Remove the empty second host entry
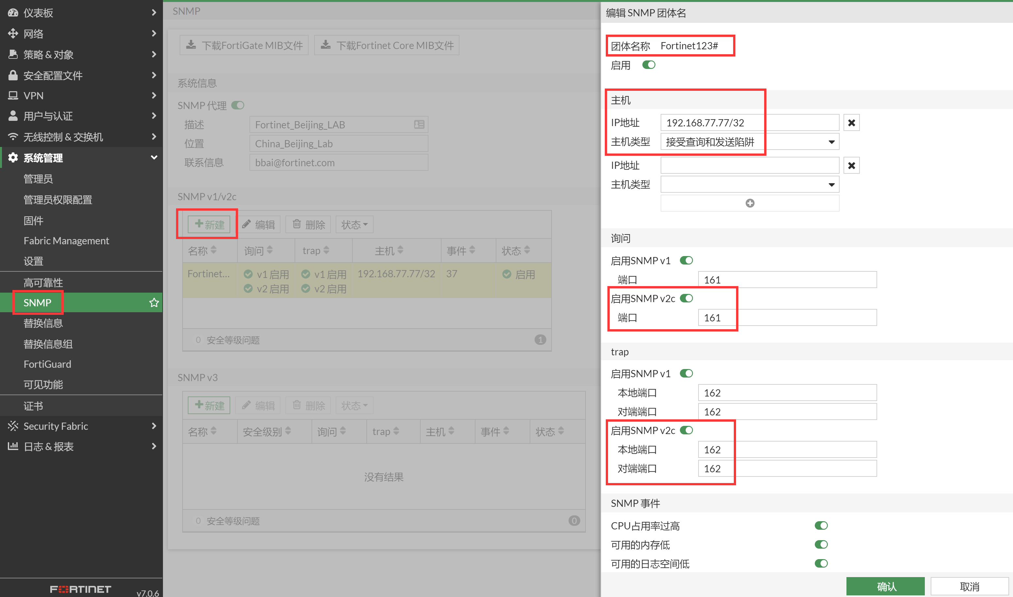The height and width of the screenshot is (597, 1013). click(x=851, y=165)
